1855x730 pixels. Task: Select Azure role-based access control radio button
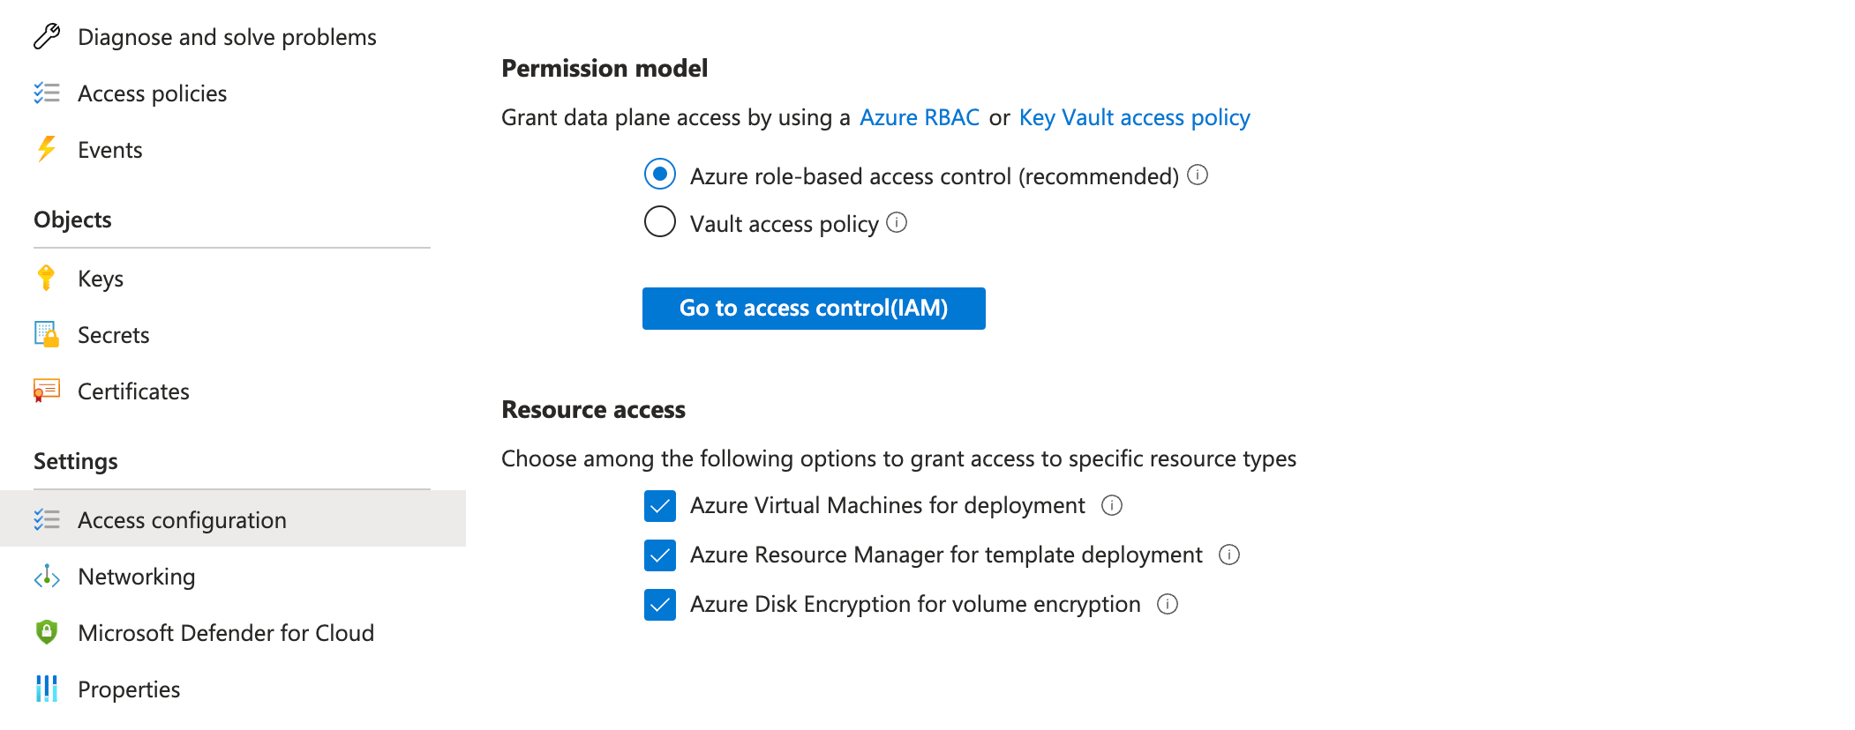point(660,175)
